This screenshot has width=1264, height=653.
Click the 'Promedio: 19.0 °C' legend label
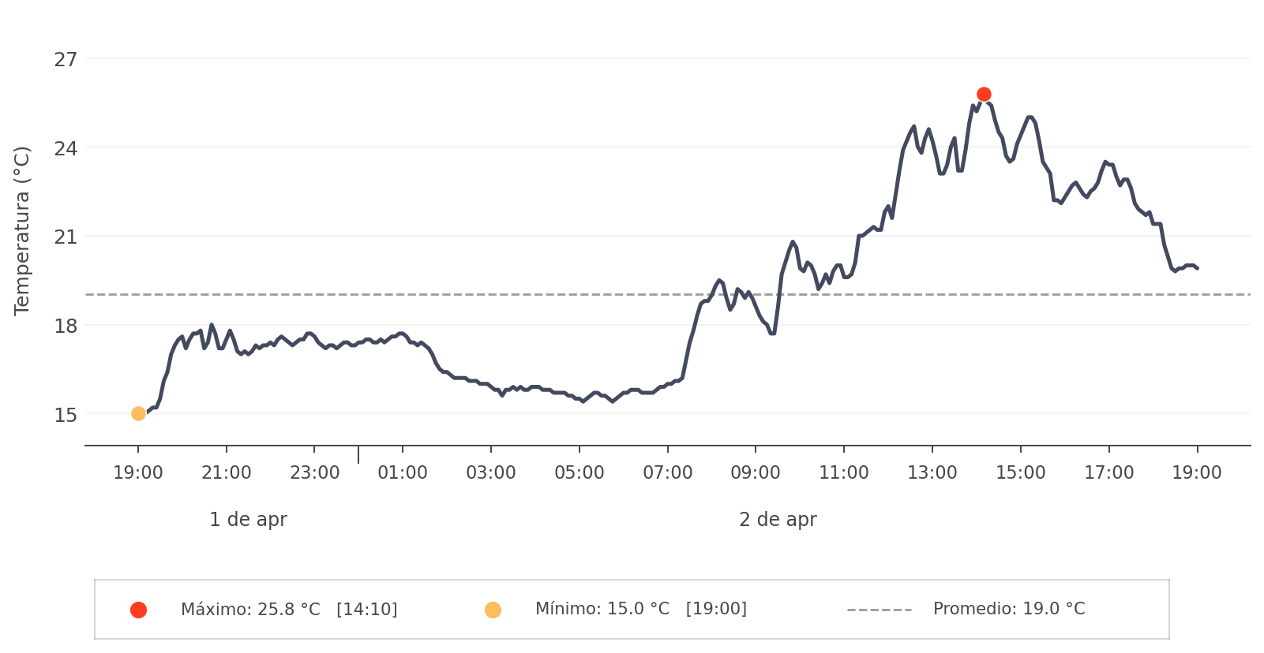[1008, 609]
